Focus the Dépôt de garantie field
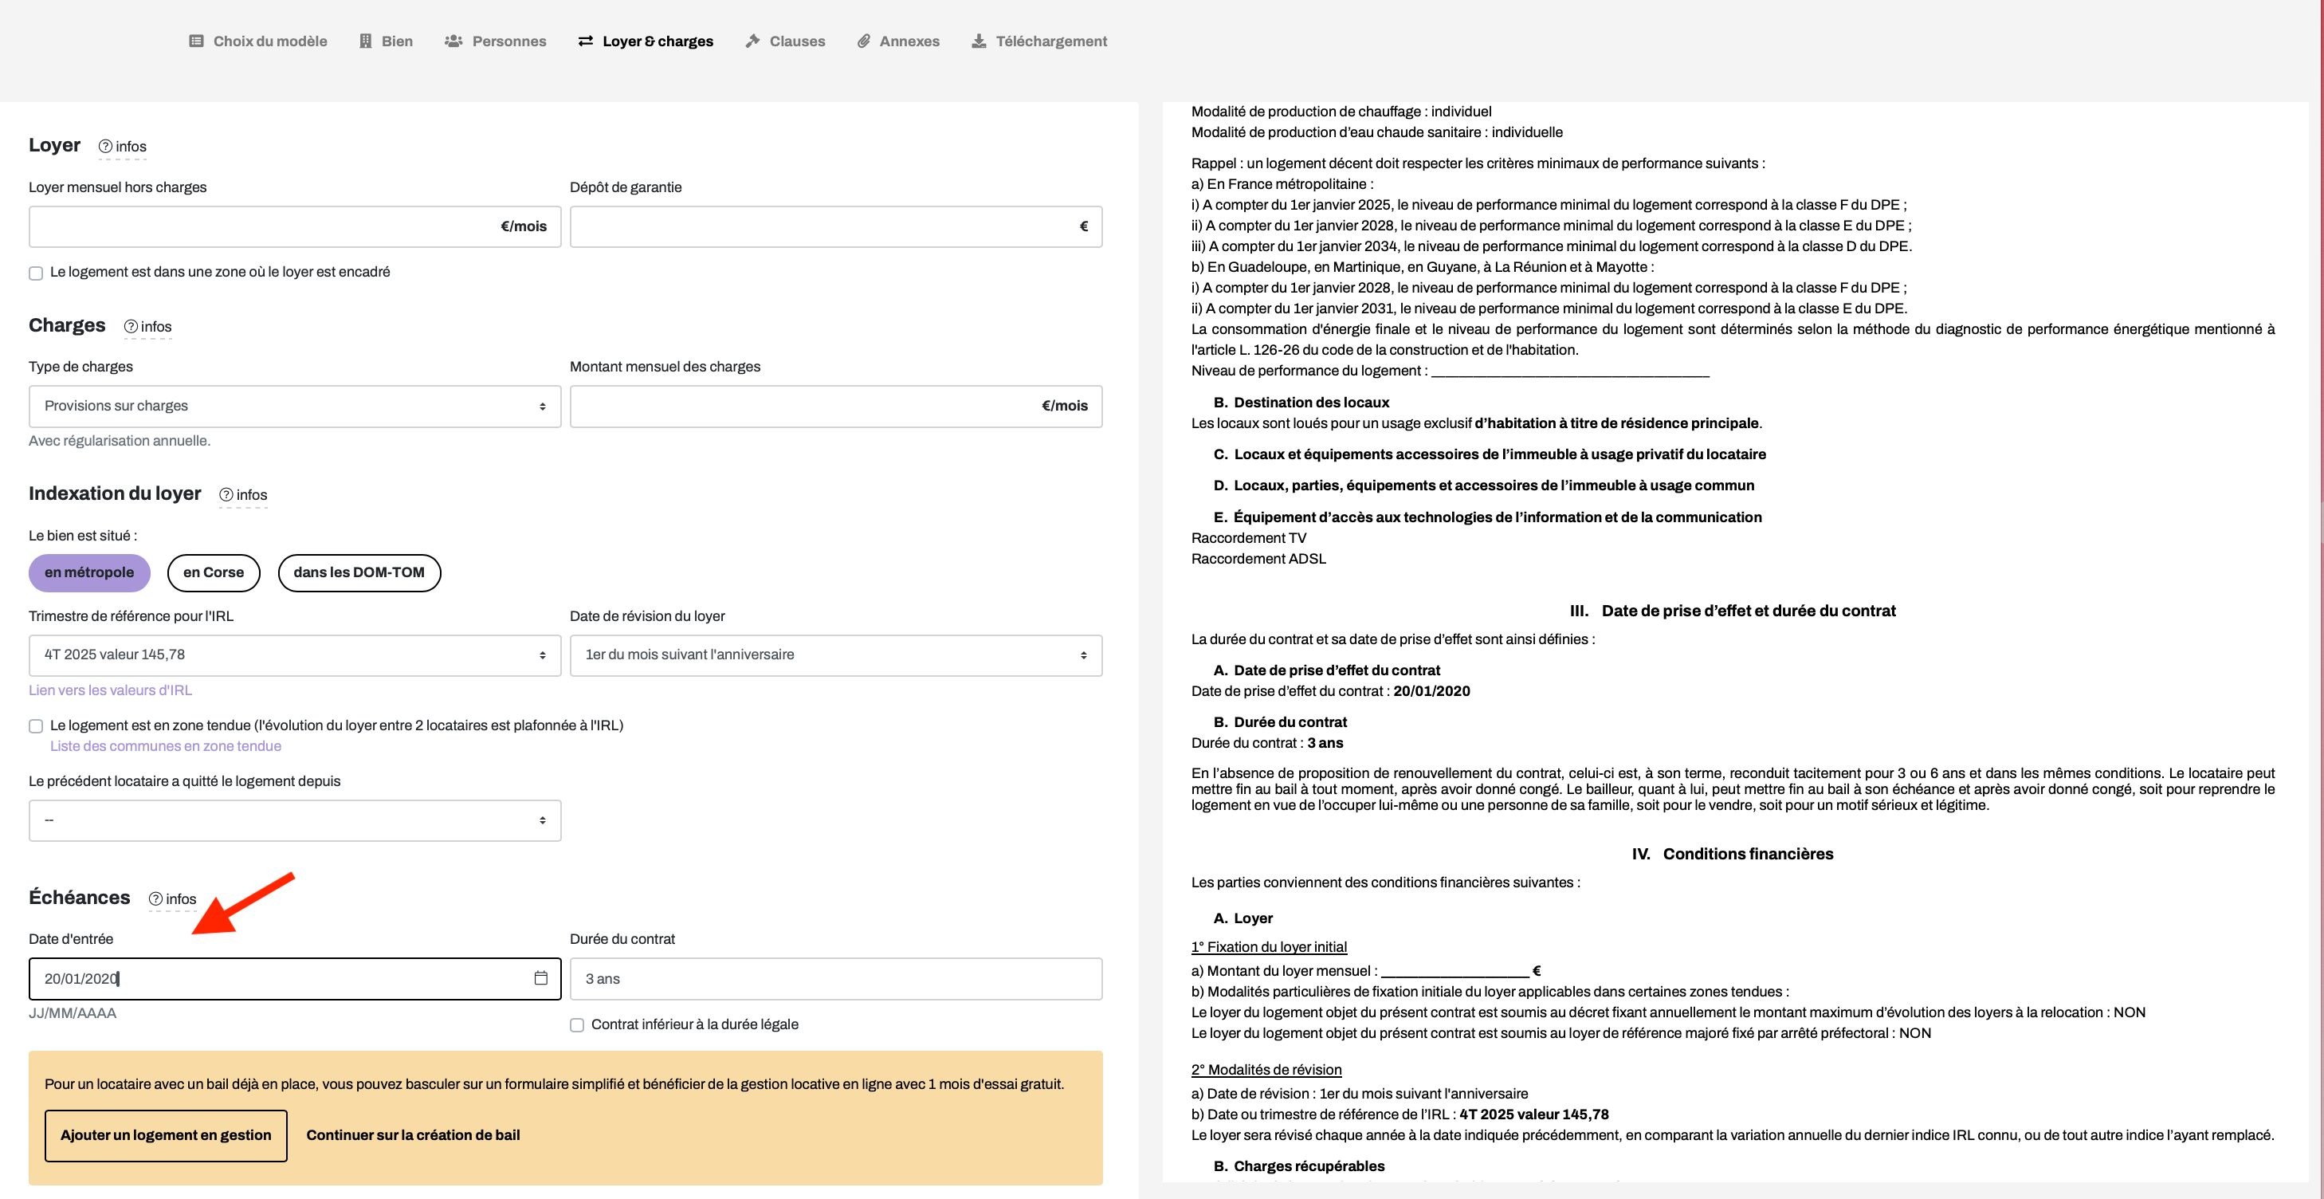 click(836, 226)
